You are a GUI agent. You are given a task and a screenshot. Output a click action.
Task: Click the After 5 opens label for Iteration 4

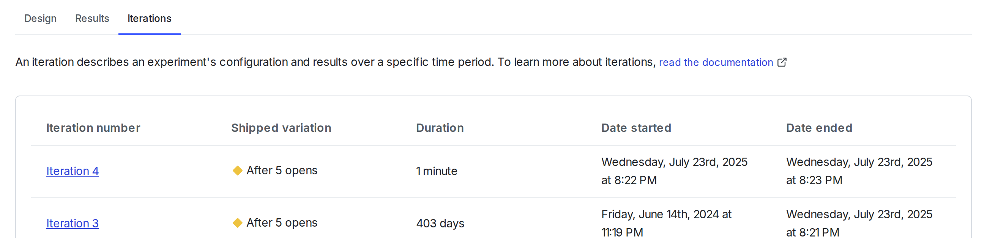[282, 170]
